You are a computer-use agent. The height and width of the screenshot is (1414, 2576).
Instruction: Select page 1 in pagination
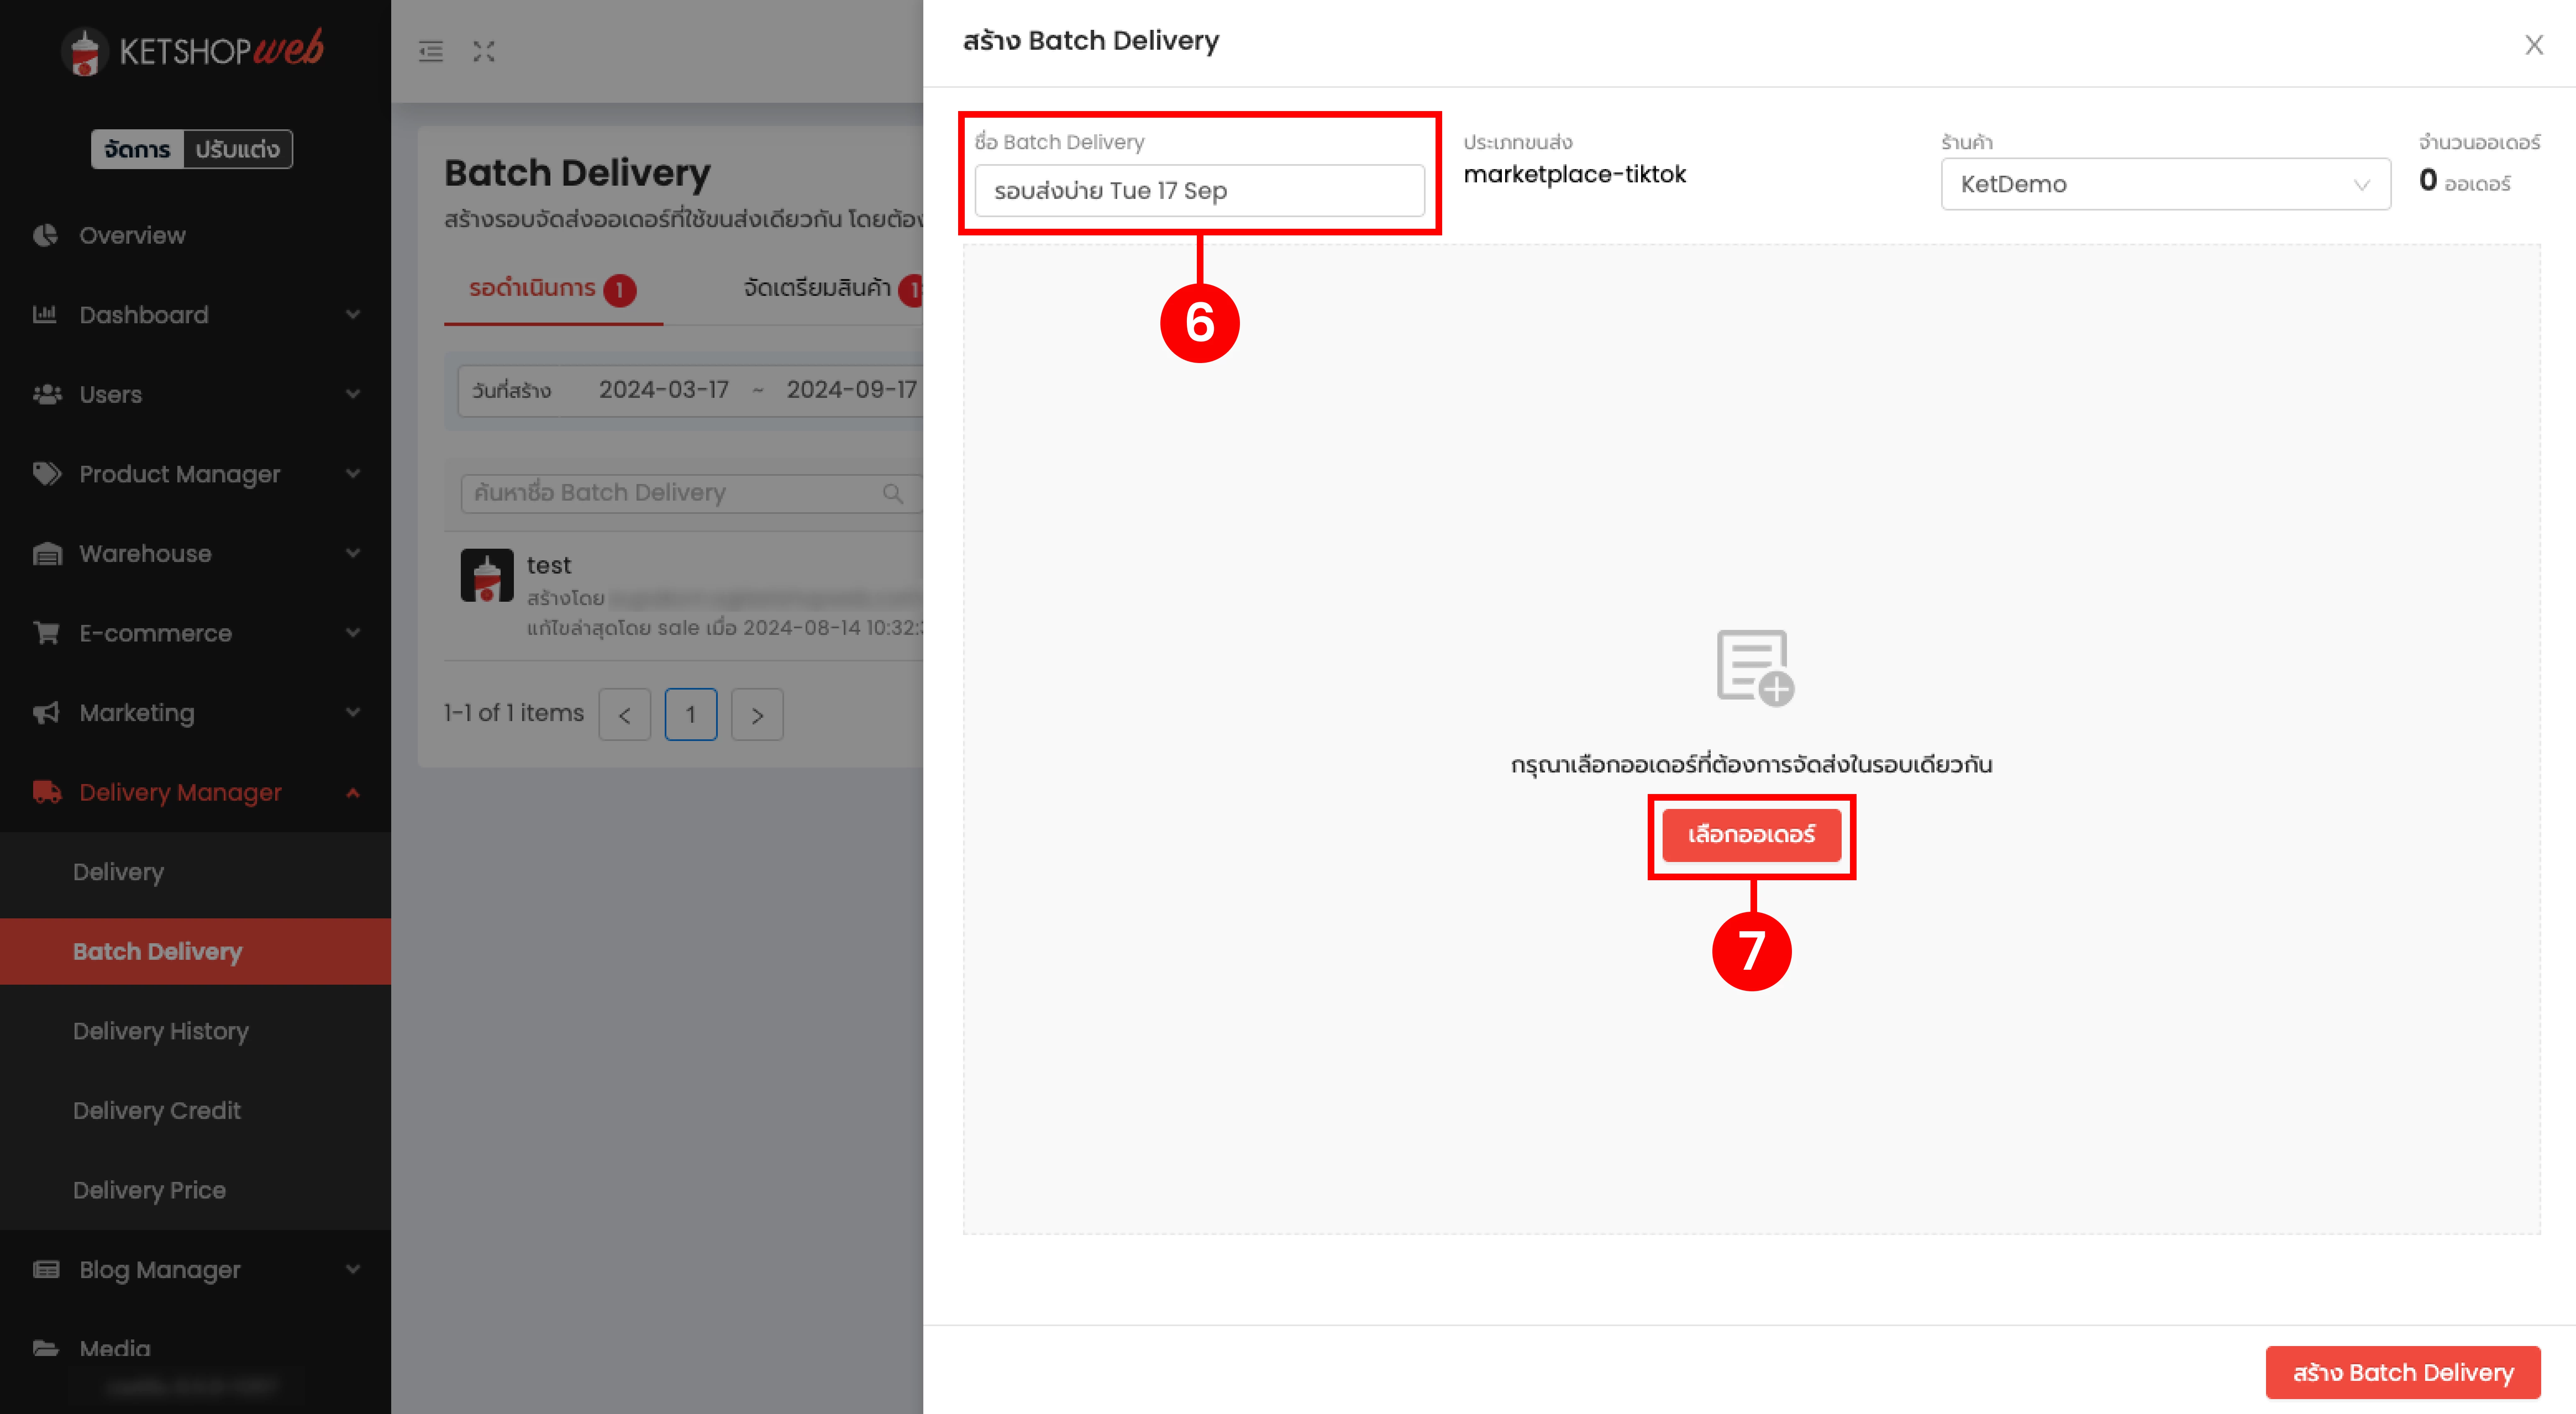click(691, 714)
